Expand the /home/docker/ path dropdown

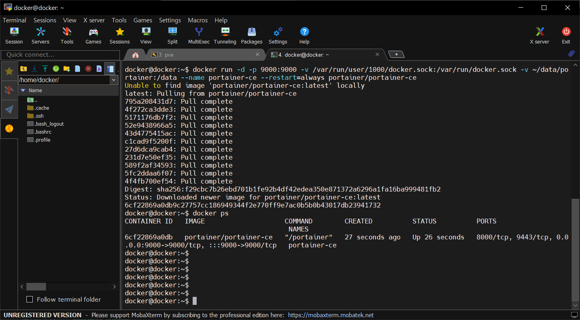coord(114,80)
